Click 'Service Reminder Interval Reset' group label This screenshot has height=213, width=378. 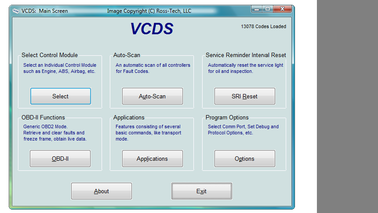pyautogui.click(x=246, y=55)
